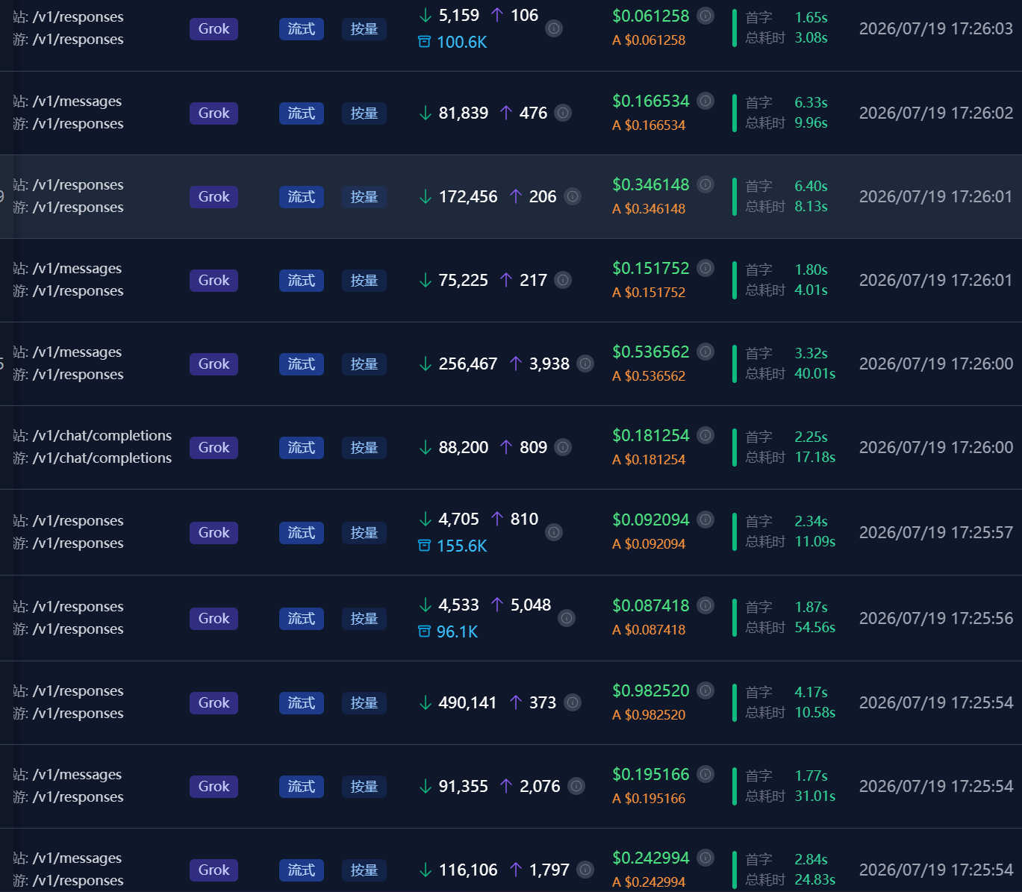Click the cache box icon next to 96.1K
Image resolution: width=1022 pixels, height=892 pixels.
click(x=424, y=631)
